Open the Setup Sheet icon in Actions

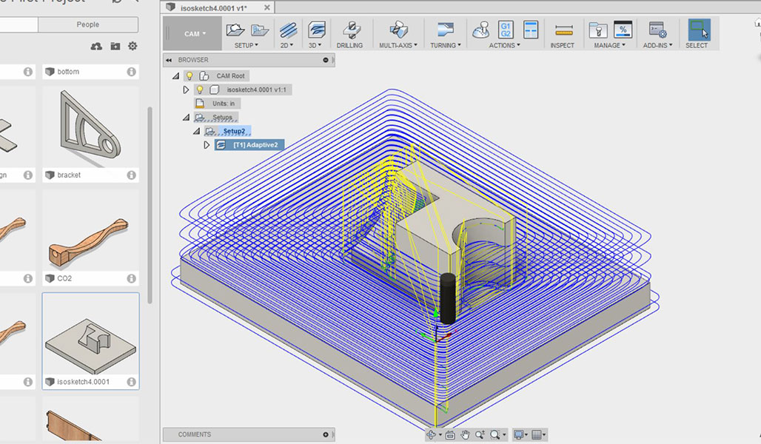(531, 30)
